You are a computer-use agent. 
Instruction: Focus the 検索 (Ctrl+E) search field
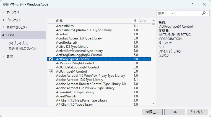tap(179, 13)
